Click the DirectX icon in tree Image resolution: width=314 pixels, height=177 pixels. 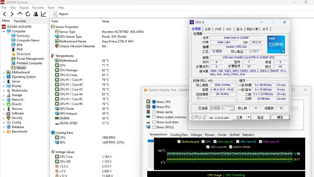coord(9,104)
